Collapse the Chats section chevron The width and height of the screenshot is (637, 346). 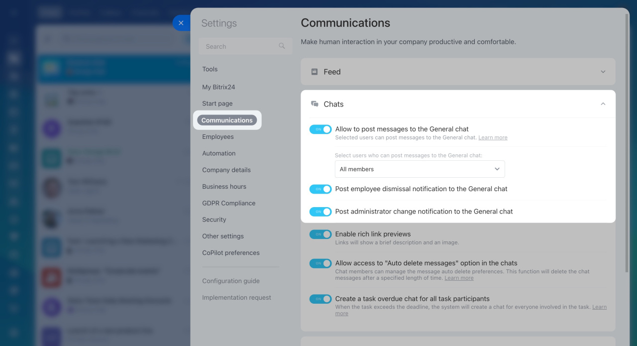[x=603, y=104]
